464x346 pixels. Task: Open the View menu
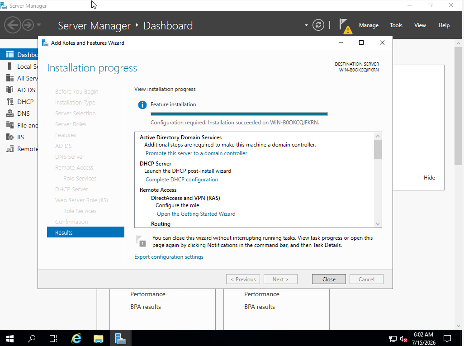(x=420, y=25)
